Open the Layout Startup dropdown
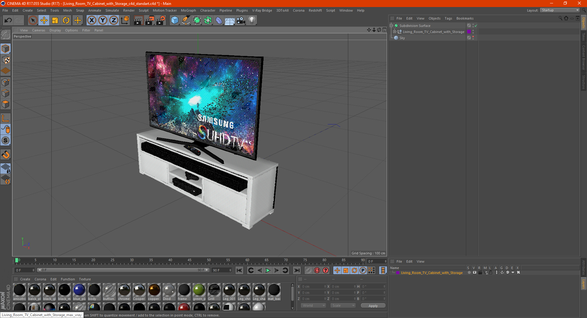The image size is (587, 318). pos(560,10)
